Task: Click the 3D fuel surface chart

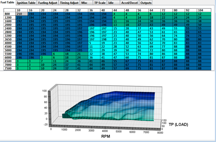Action: click(108, 105)
